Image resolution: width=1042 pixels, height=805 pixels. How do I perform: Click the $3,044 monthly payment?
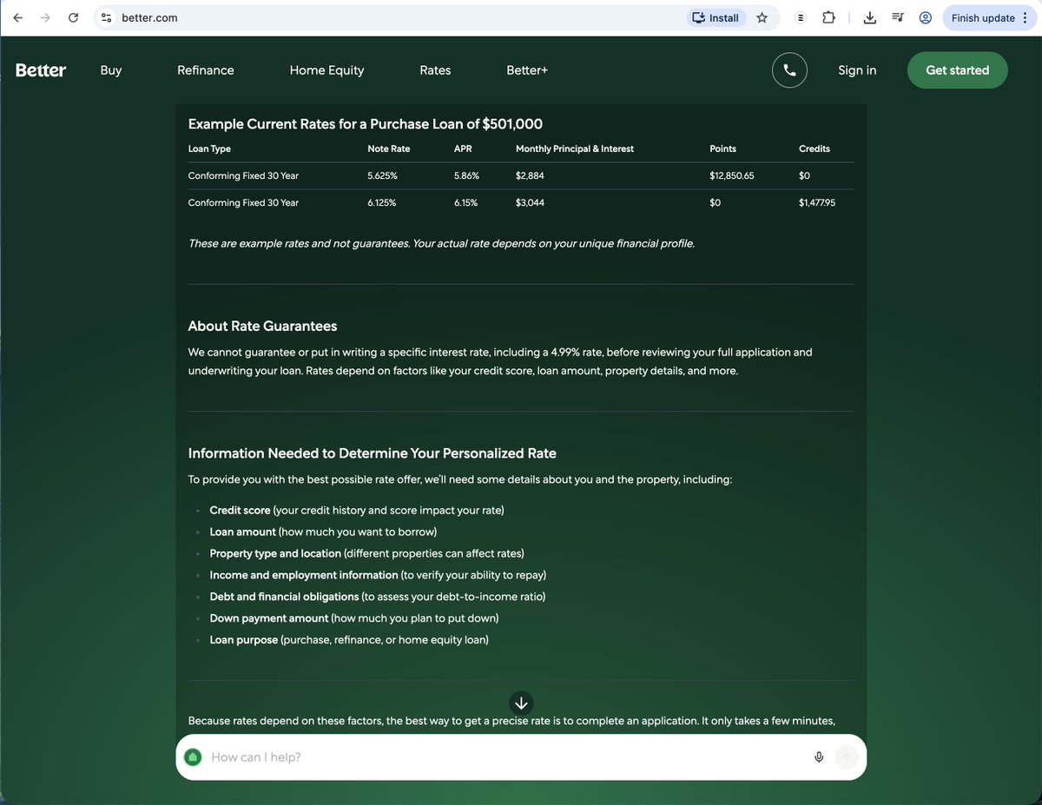point(531,202)
